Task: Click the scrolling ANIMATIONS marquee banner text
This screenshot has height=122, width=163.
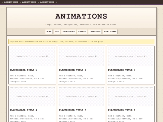Action: 29,2
